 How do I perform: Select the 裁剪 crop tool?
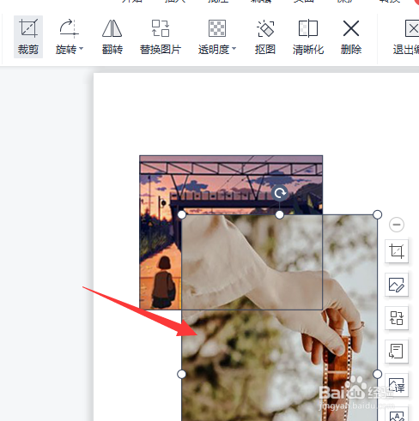(x=28, y=37)
